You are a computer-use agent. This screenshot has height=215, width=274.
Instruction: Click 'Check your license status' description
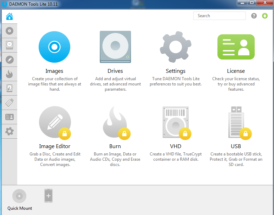coord(236,84)
